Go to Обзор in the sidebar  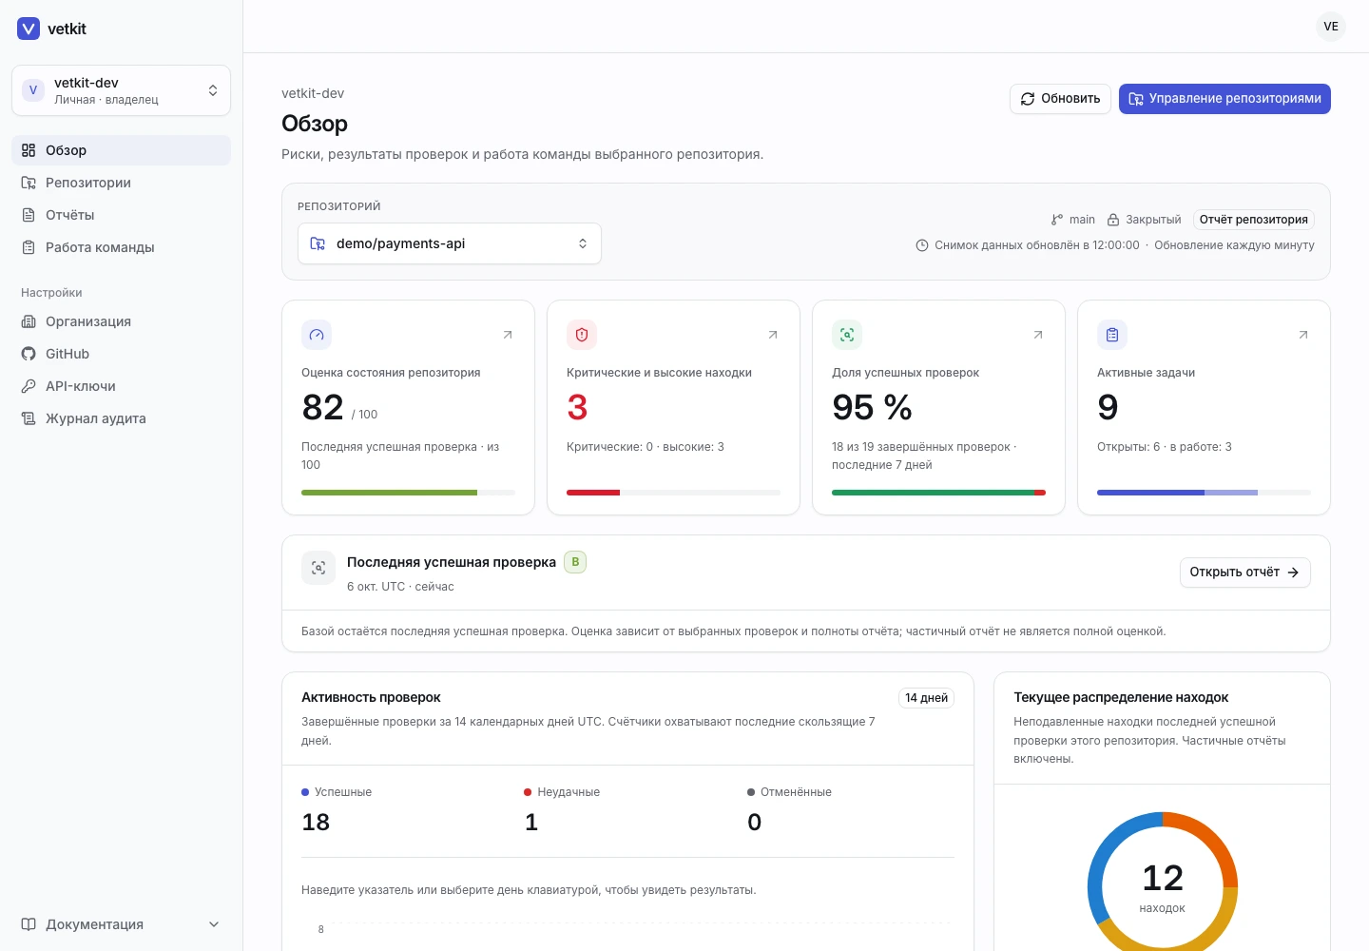(121, 150)
